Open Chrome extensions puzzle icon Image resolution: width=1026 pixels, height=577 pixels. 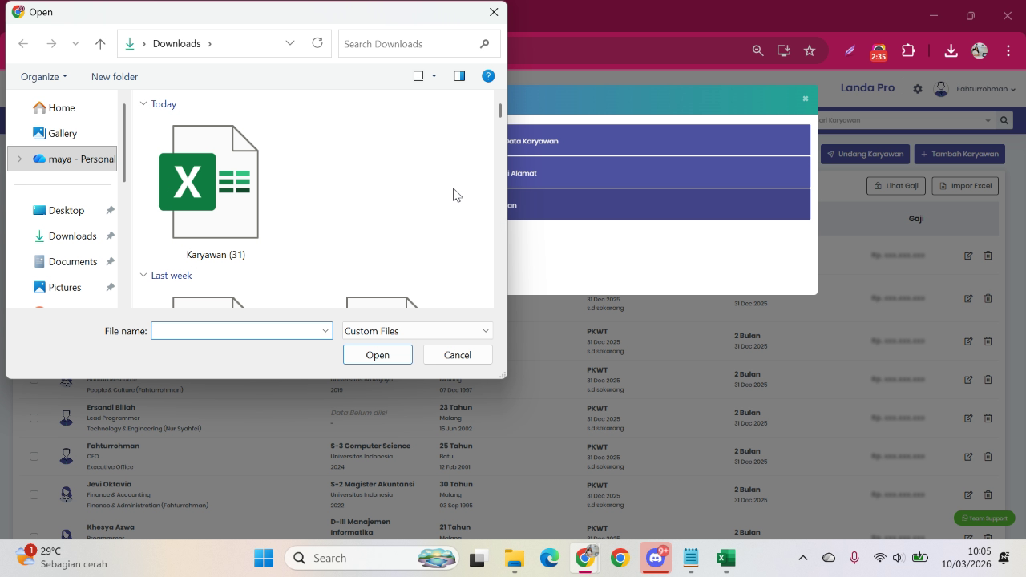pos(908,50)
